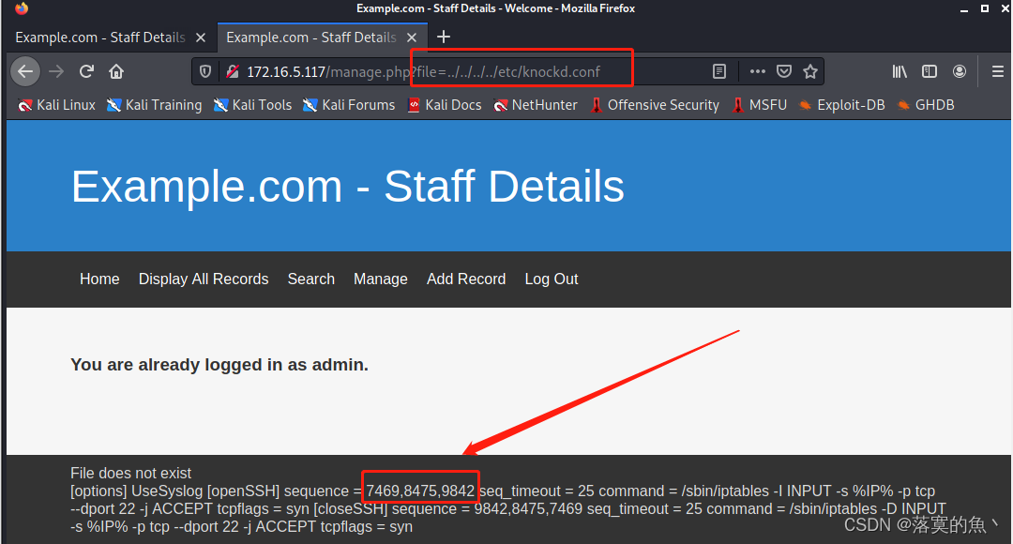Select the second Example.com Staff Details tab

tap(311, 38)
